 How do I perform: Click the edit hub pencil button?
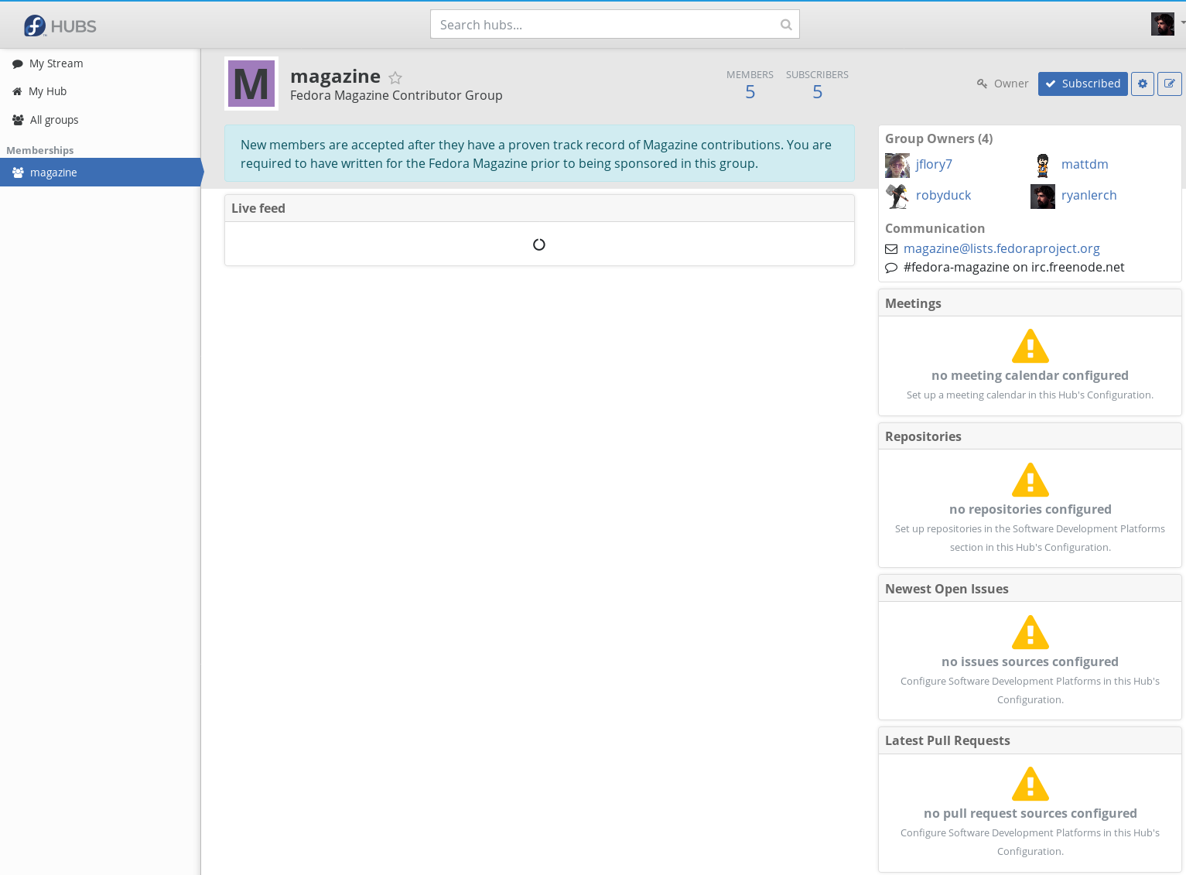point(1170,84)
